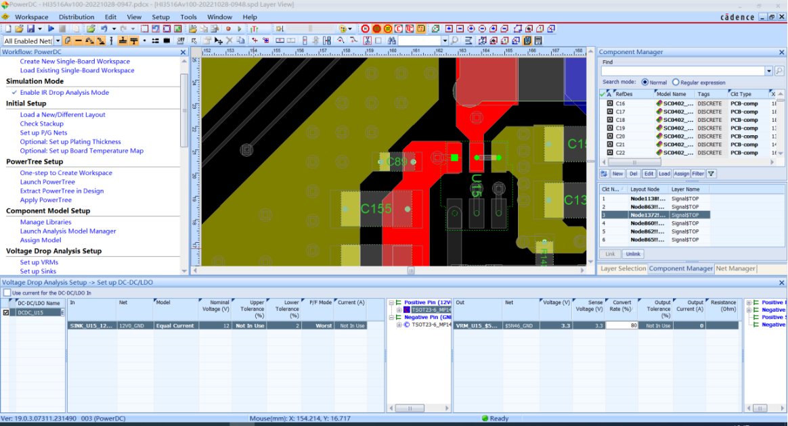Viewport: 788px width, 426px height.
Task: Click the black chip component icon
Action: [166, 41]
